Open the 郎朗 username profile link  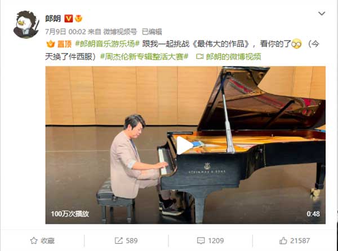tap(53, 19)
